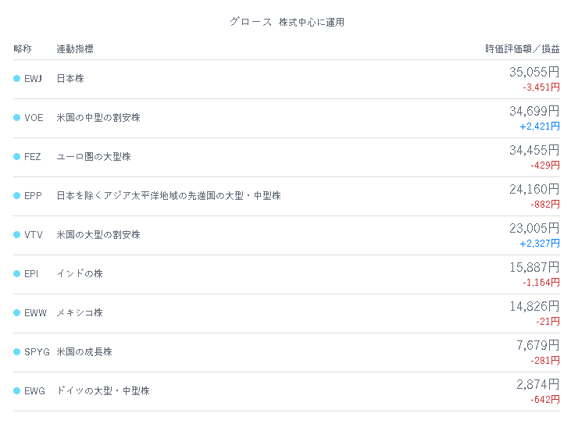571x431 pixels.
Task: Click the blue dot beside EWJ
Action: coord(16,79)
